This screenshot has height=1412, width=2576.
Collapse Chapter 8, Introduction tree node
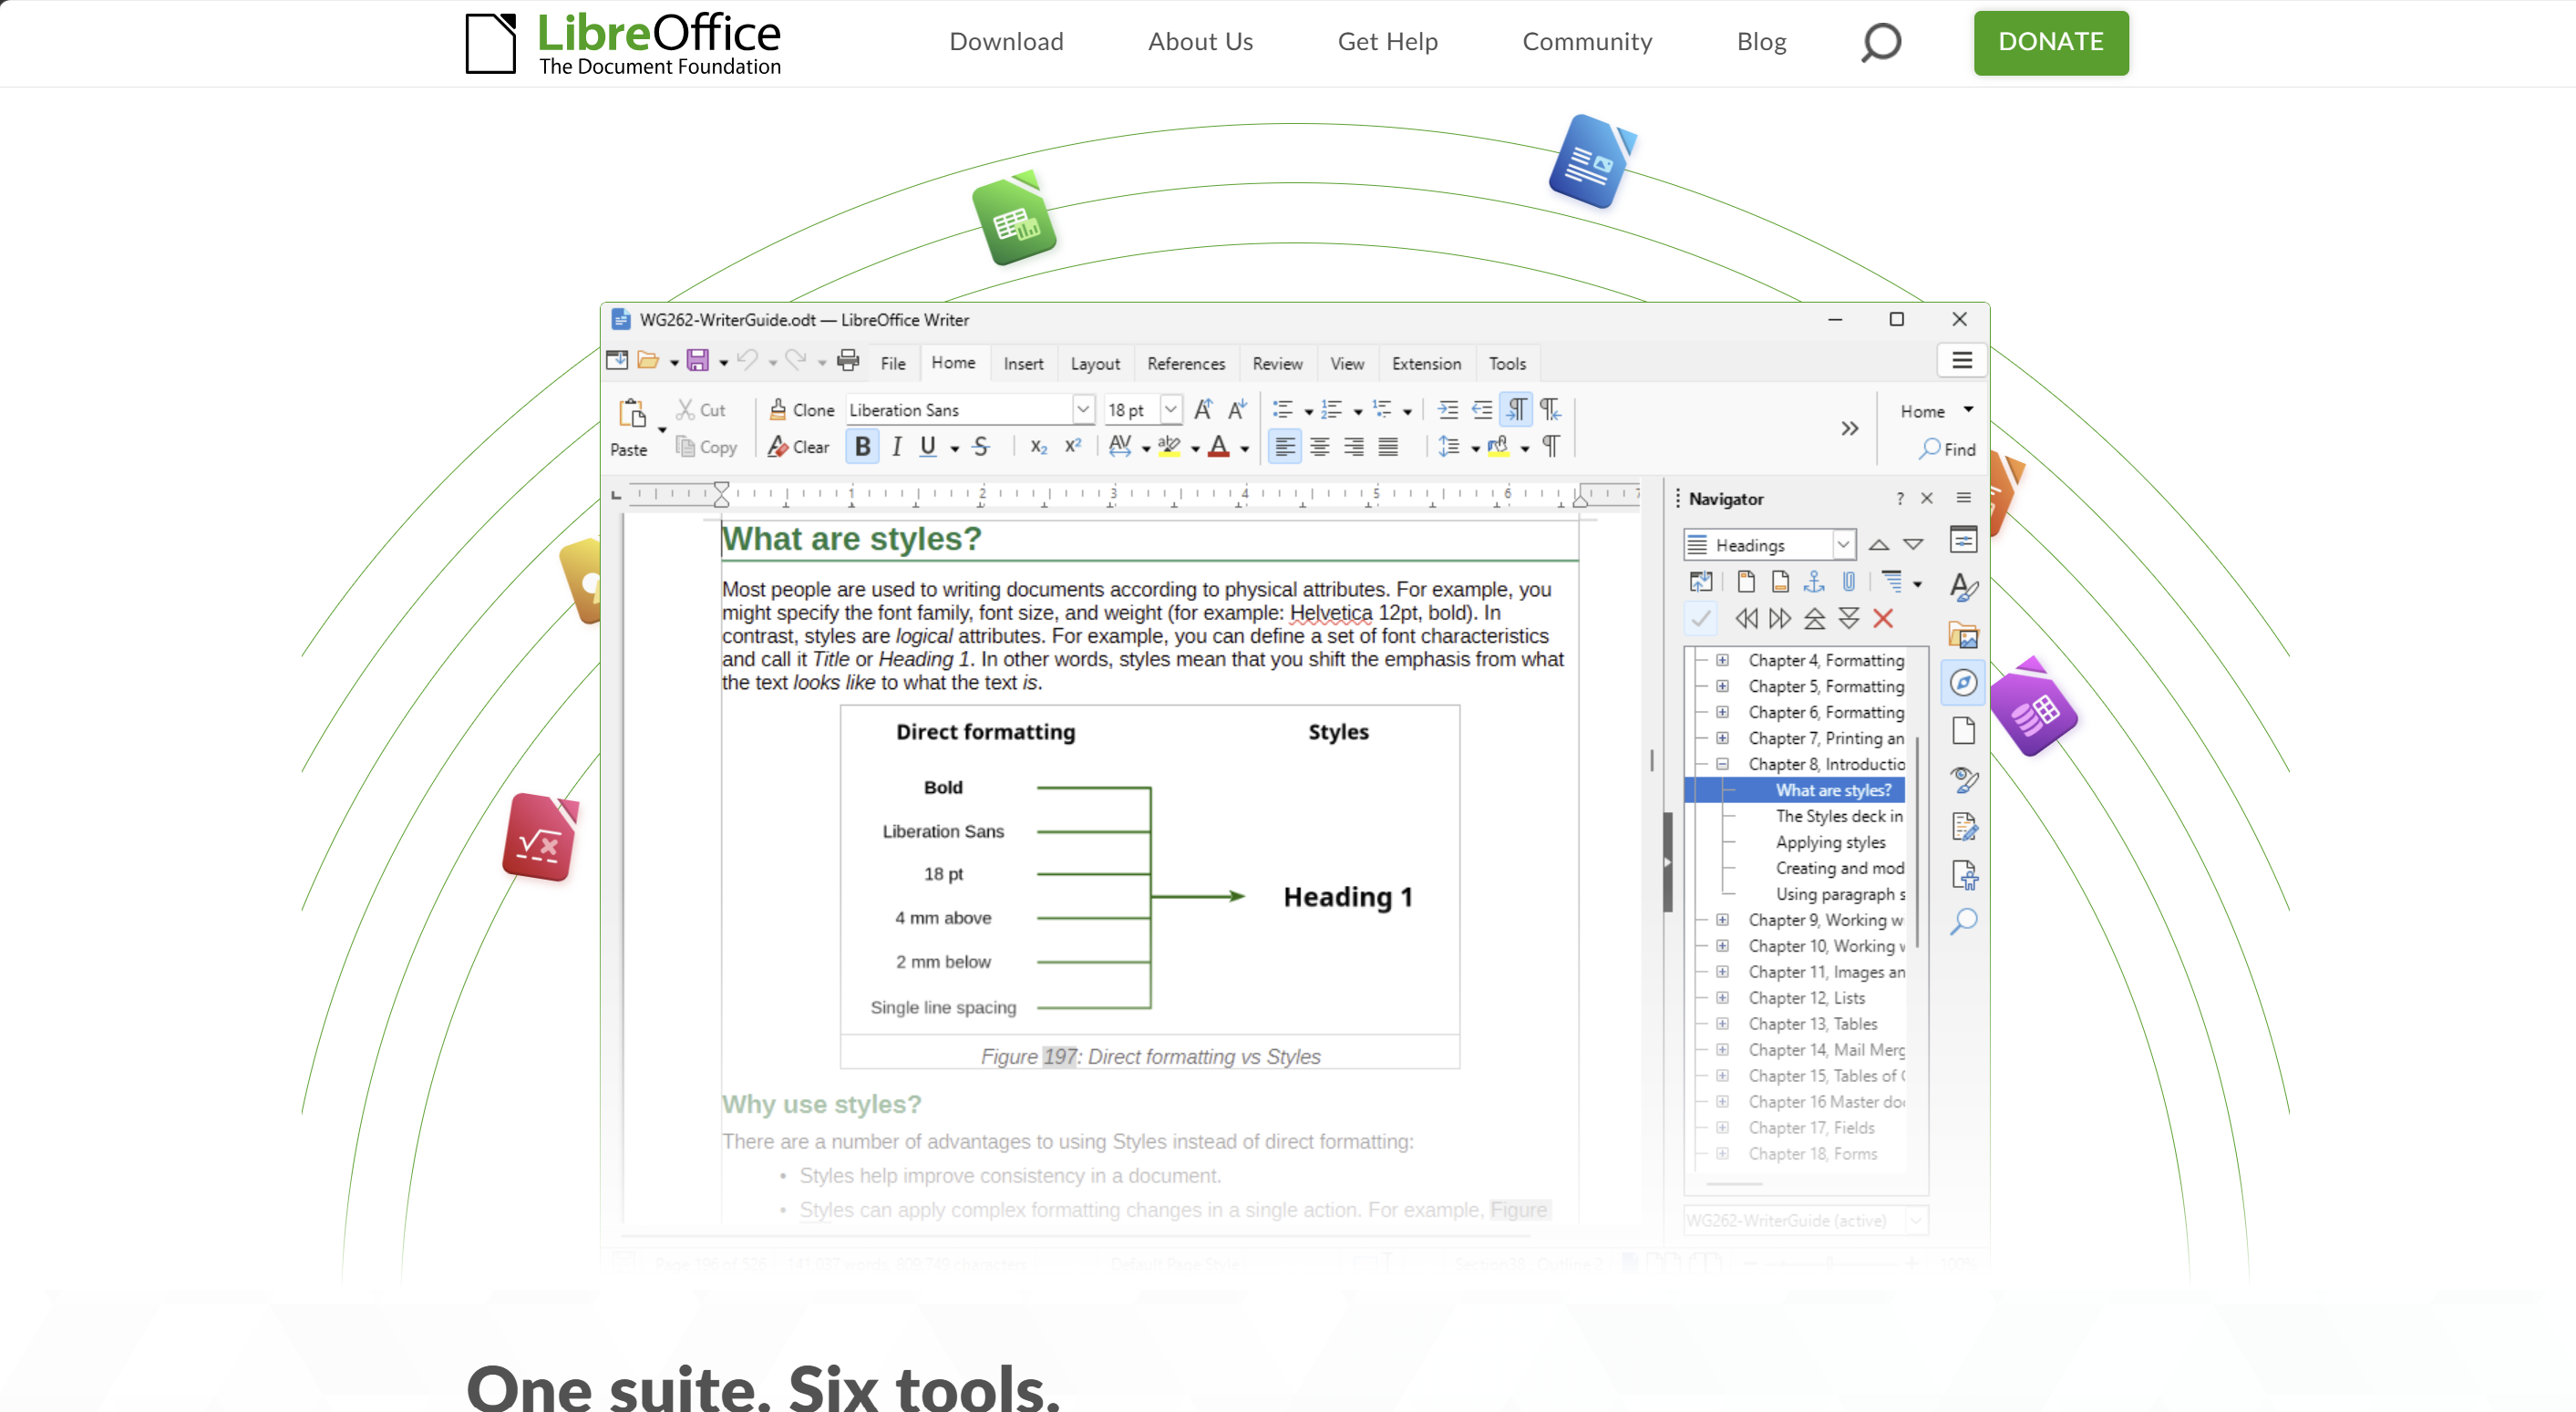(x=1722, y=764)
